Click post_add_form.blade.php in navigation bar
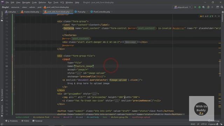The height and width of the screenshot is (126, 224). tap(56, 7)
